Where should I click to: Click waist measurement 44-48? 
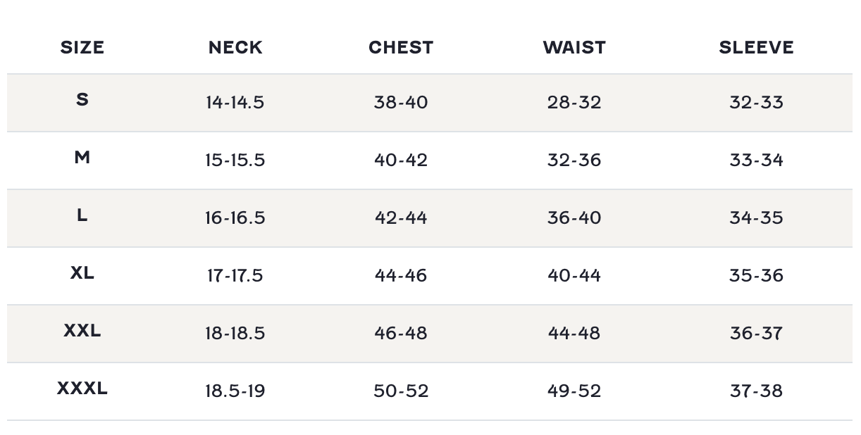click(574, 334)
